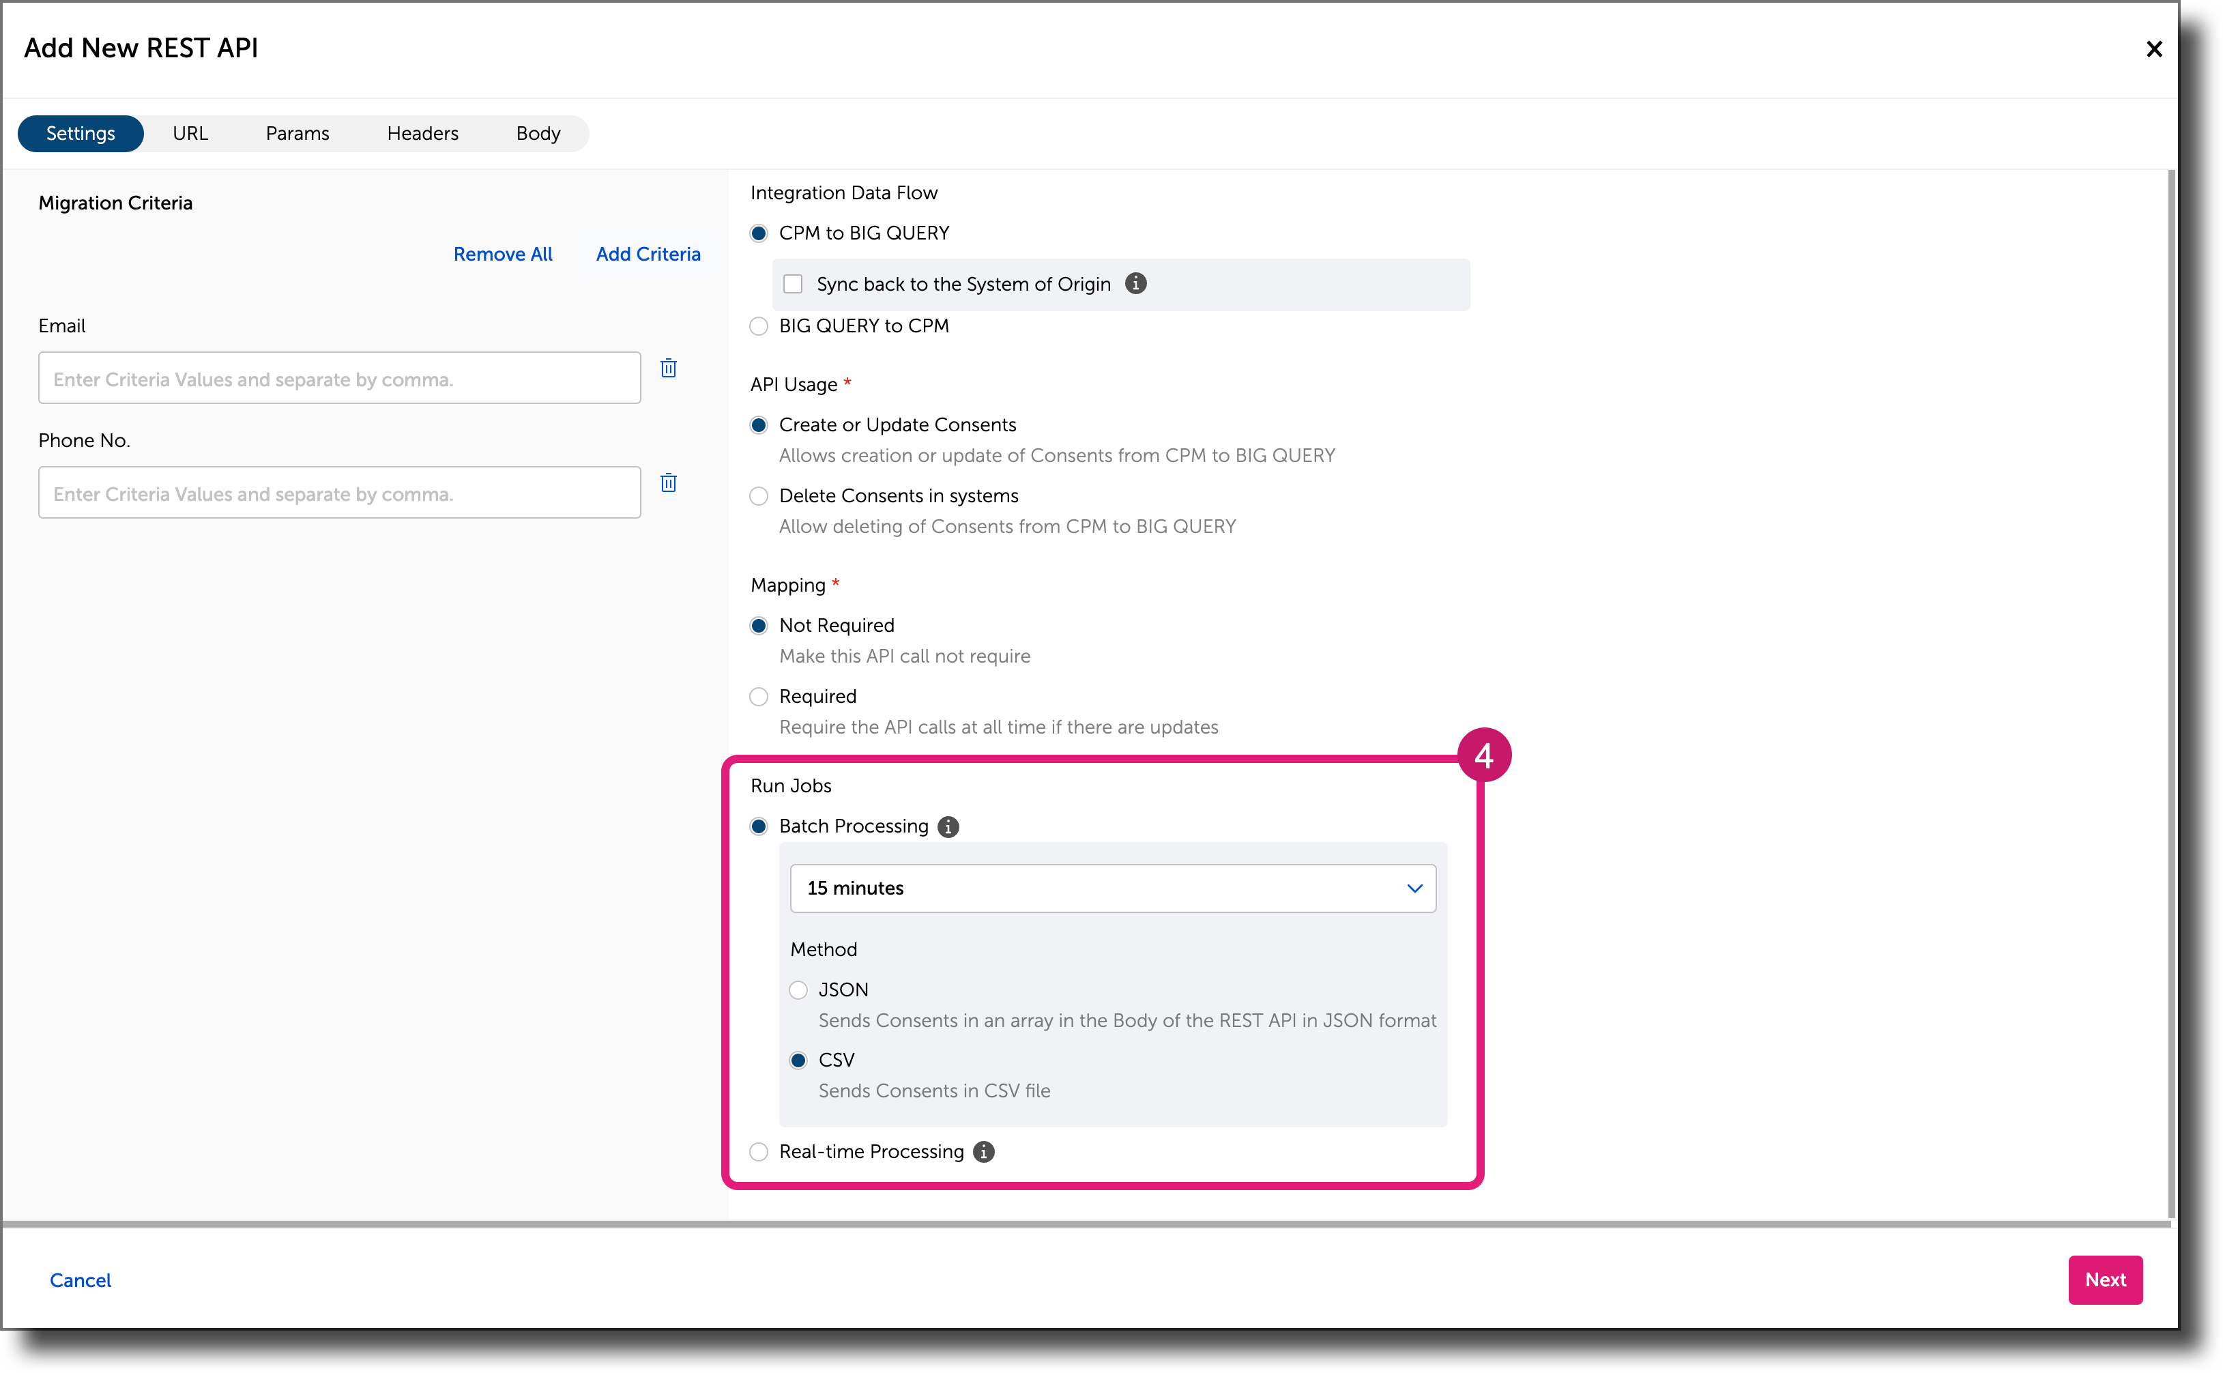Open the 15 minutes interval dropdown
The image size is (2223, 1373).
(x=1113, y=888)
